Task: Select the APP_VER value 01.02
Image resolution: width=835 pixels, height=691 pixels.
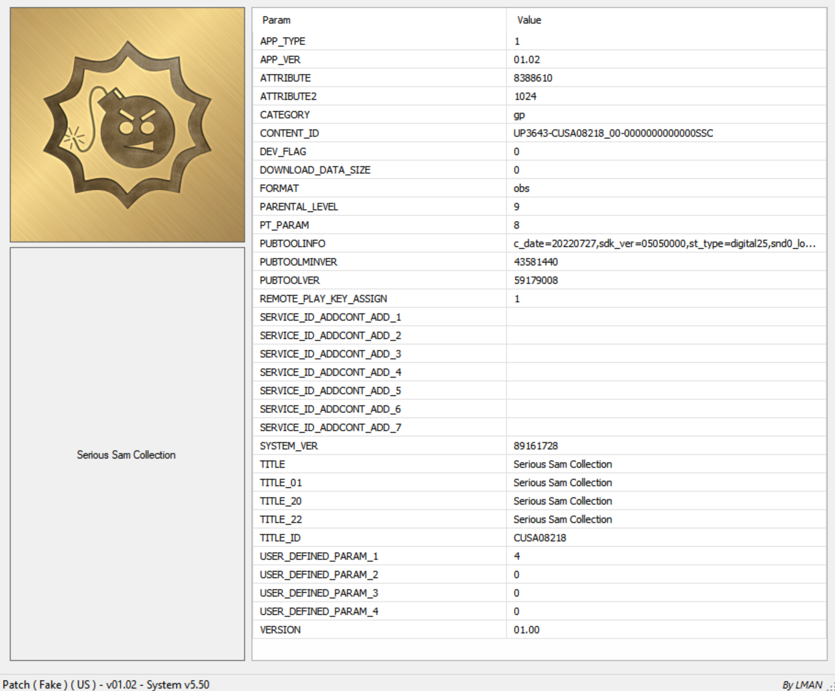Action: (x=527, y=59)
